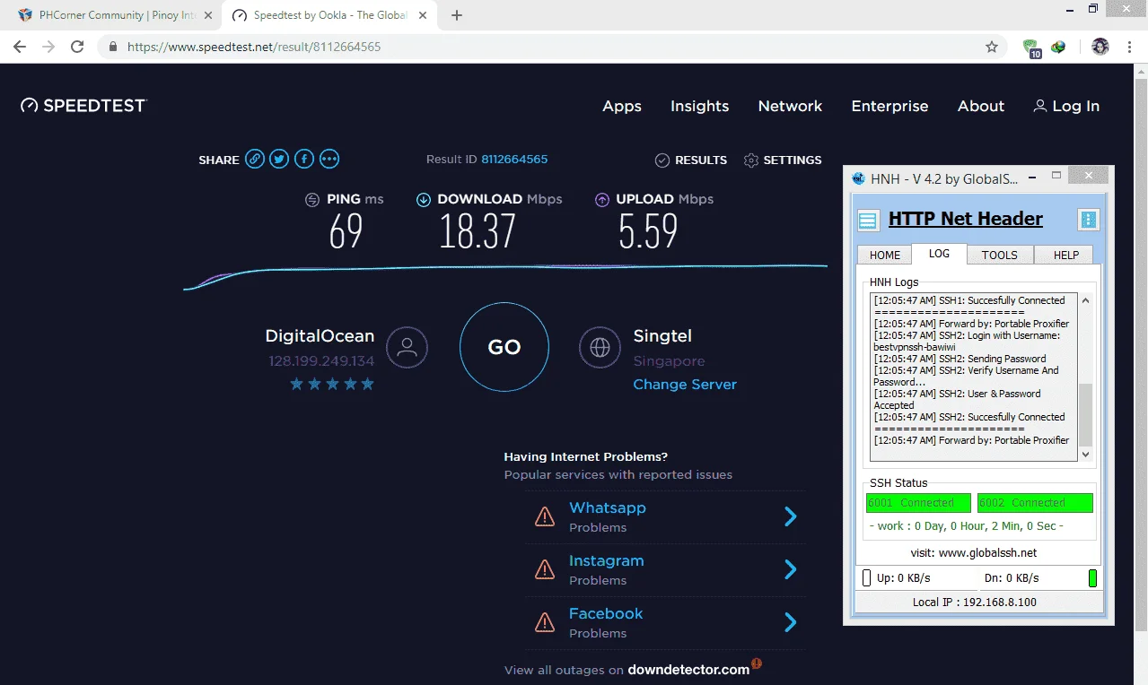Viewport: 1148px width, 685px height.
Task: Click green shield extension icon
Action: click(x=1031, y=48)
